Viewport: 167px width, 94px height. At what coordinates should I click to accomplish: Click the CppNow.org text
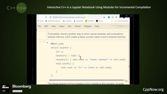pyautogui.click(x=153, y=89)
